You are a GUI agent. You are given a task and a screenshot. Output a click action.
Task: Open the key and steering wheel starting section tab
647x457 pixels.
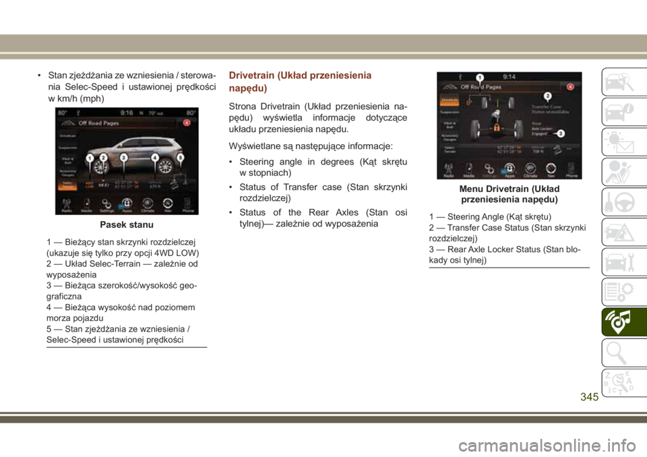pyautogui.click(x=624, y=202)
